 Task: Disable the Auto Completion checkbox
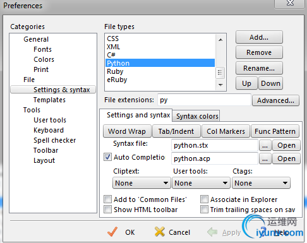[107, 157]
